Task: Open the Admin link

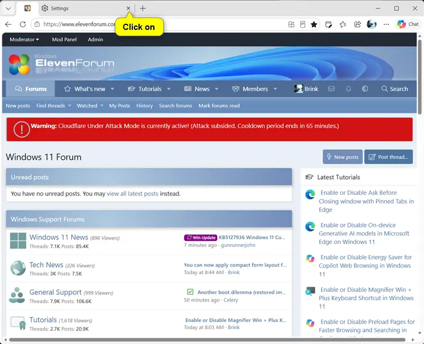Action: coord(96,40)
